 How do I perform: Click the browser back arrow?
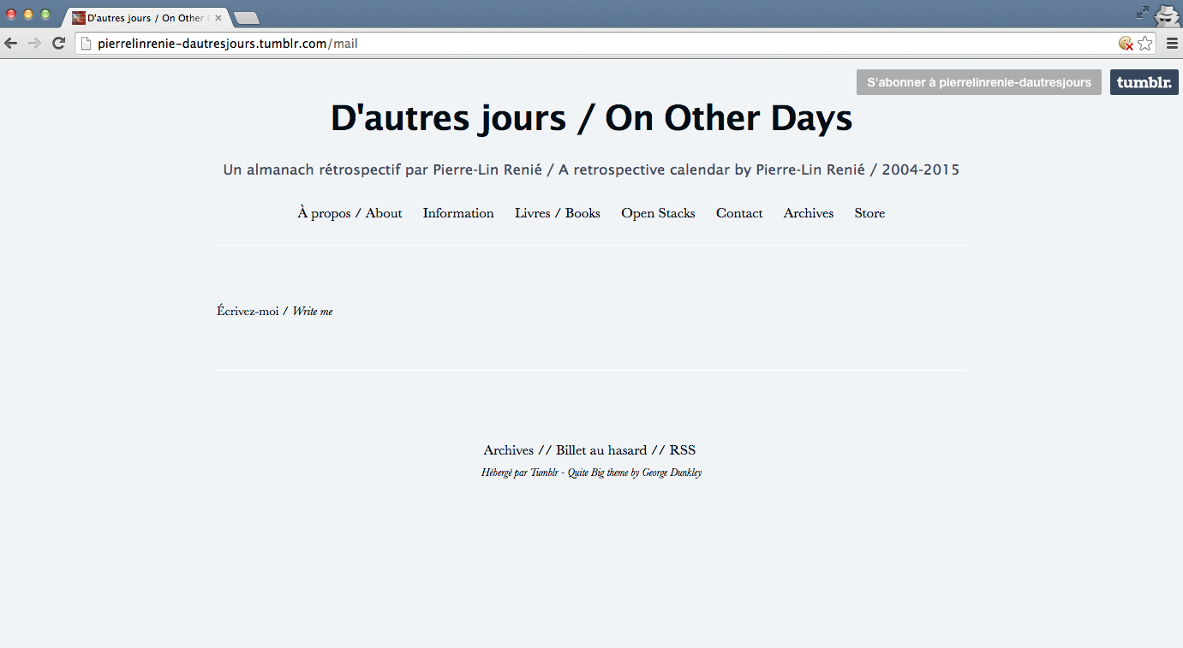pyautogui.click(x=11, y=44)
